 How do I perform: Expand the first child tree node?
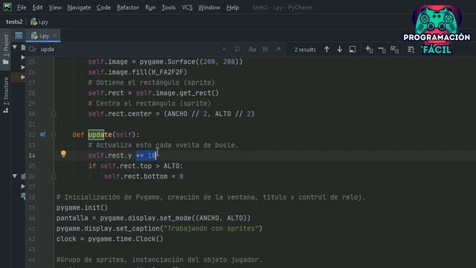tap(23, 57)
